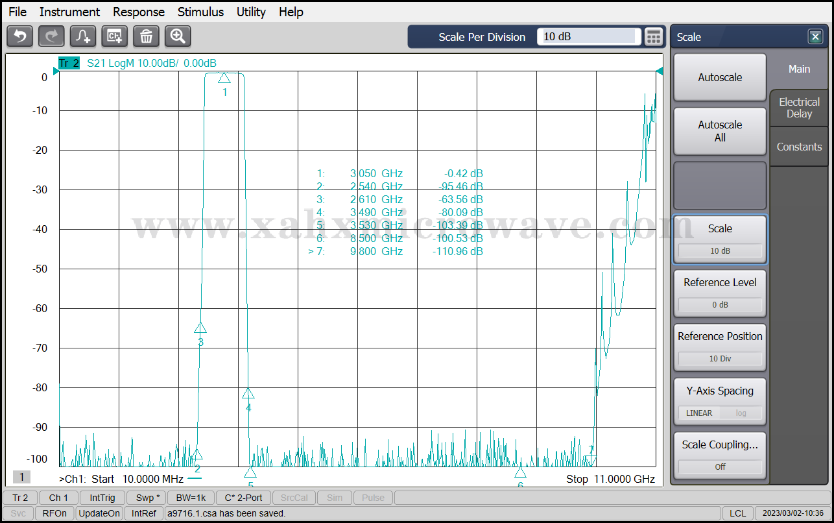Click the Tr 2 status bar button
The height and width of the screenshot is (523, 834).
20,498
